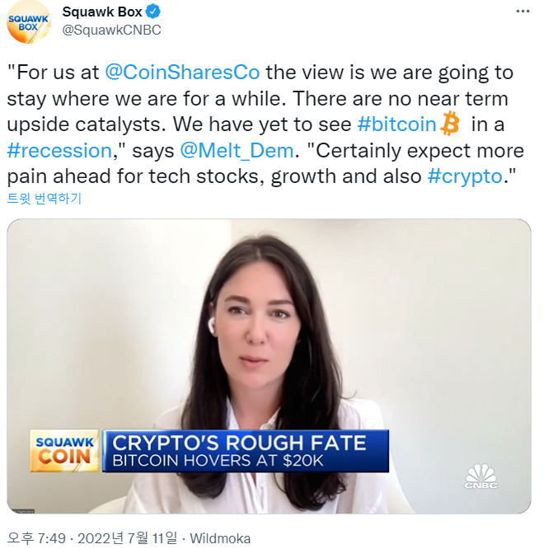Open the @CoinSharesCo mention
This screenshot has height=549, width=544.
coord(182,72)
